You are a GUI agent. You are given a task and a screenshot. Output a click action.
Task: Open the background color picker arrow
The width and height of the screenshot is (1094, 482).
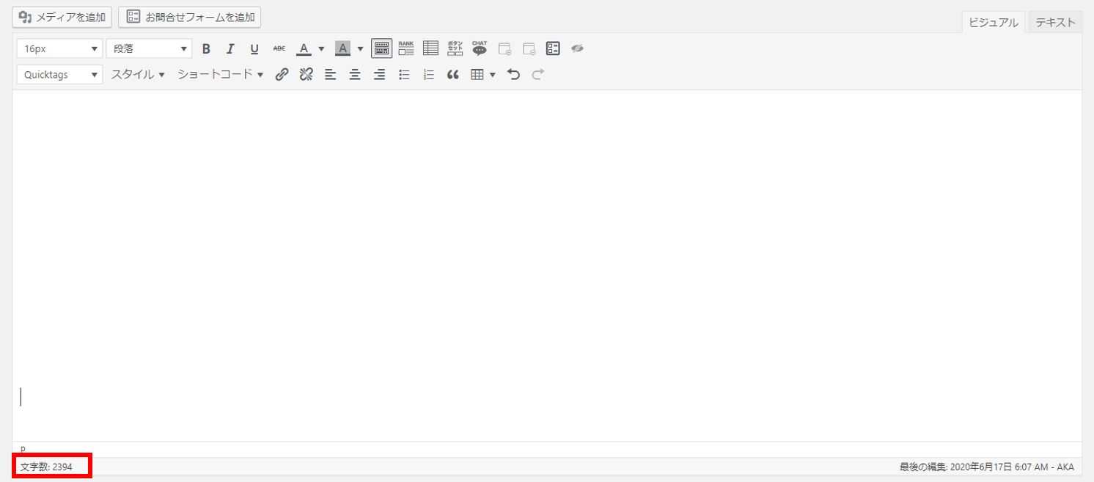point(360,49)
